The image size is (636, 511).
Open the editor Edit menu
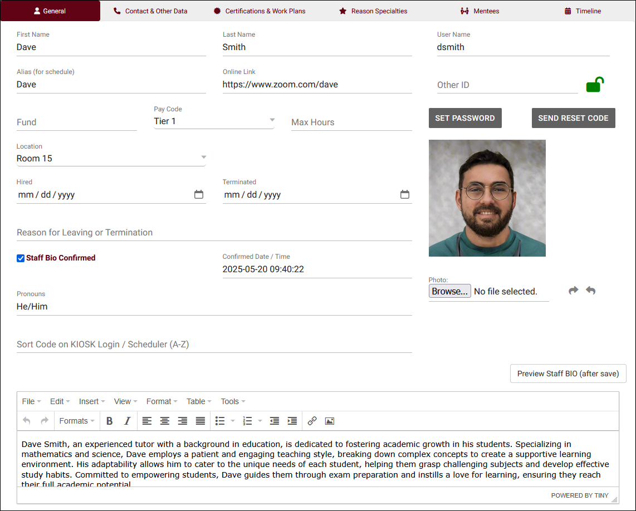pos(60,401)
